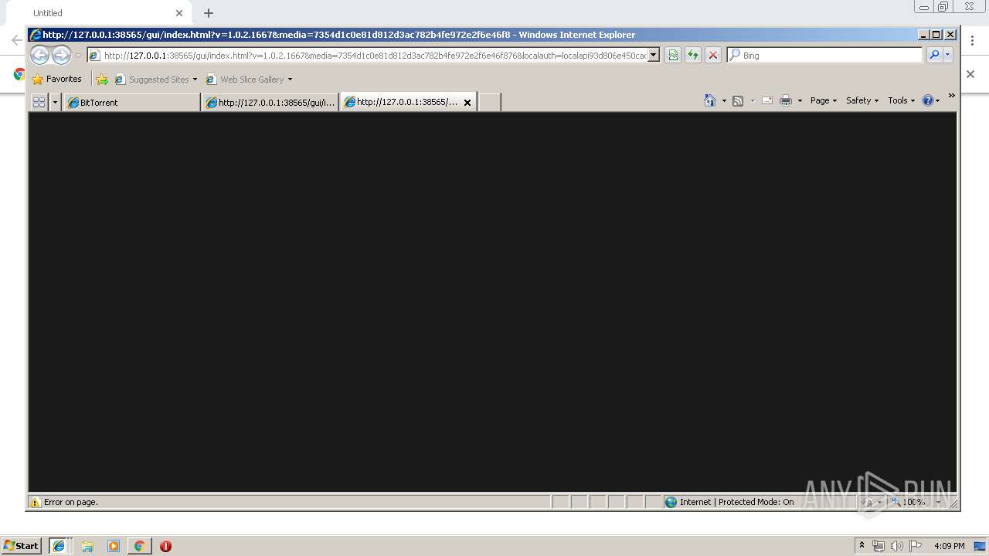Open Quick Tabs grid icon
Image resolution: width=989 pixels, height=556 pixels.
[39, 102]
